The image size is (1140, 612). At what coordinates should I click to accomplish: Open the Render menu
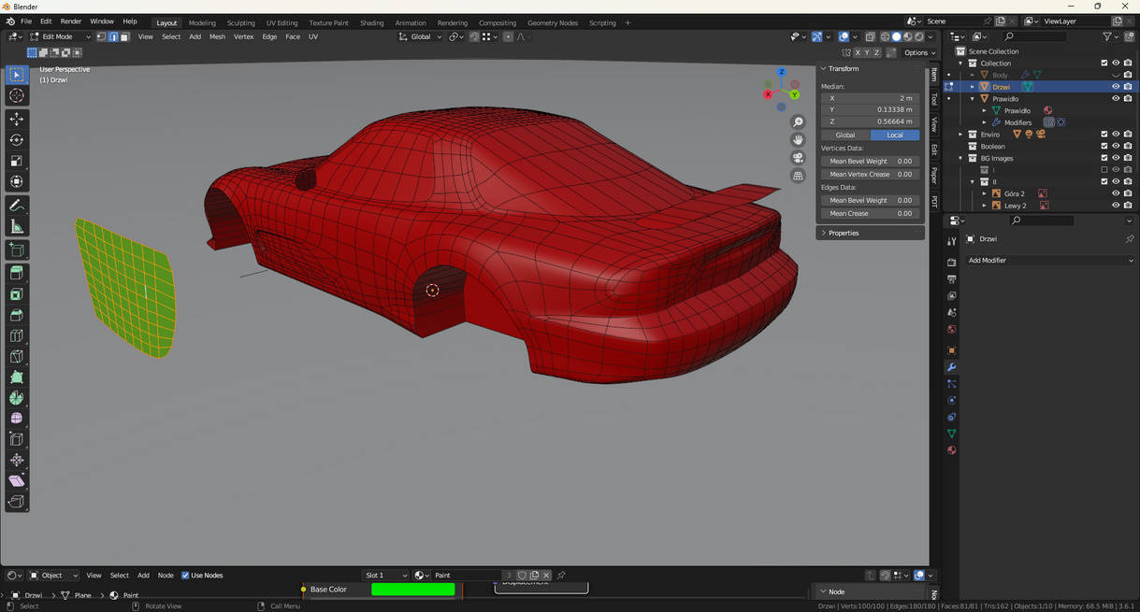click(x=71, y=21)
